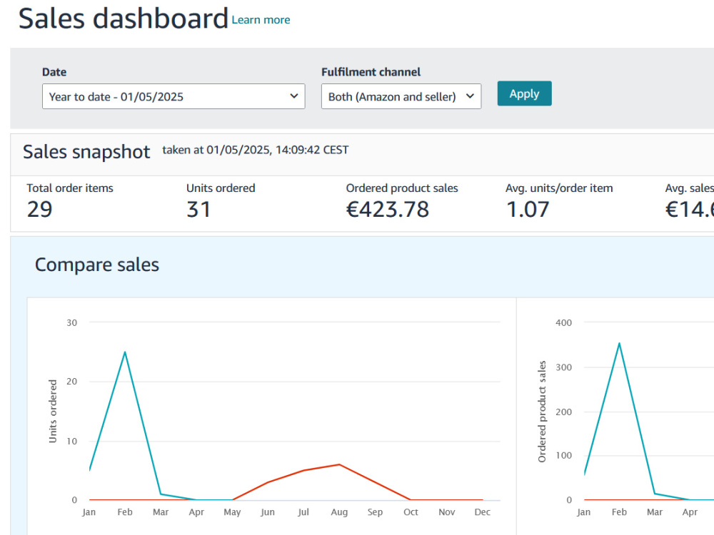Select the Total order items value 29
This screenshot has width=714, height=535.
coord(39,209)
